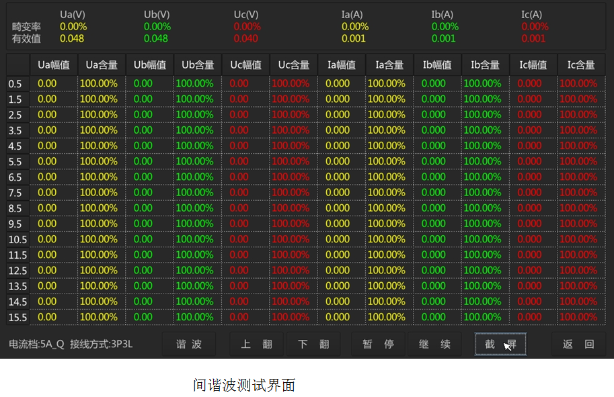
Task: Pause measurement with the 暂停 button
Action: click(x=378, y=344)
